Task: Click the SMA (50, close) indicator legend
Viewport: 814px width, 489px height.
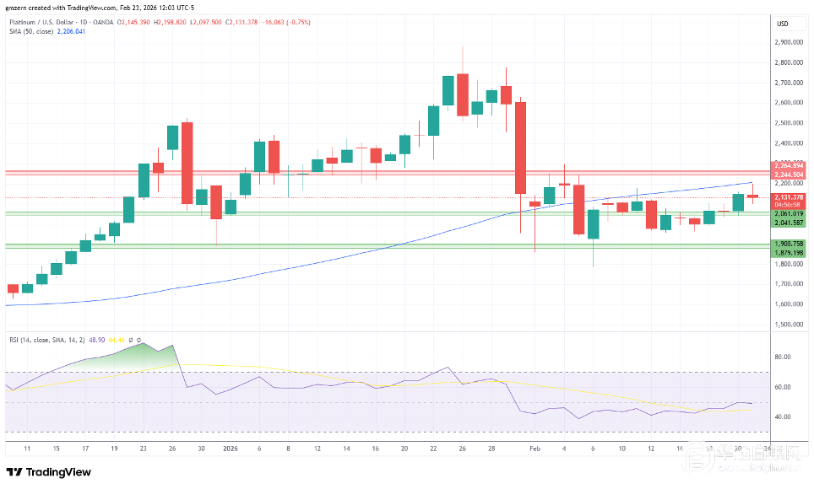Action: pos(29,31)
